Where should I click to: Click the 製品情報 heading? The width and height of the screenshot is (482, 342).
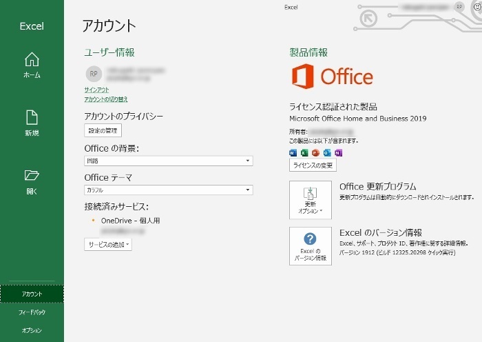tap(308, 52)
